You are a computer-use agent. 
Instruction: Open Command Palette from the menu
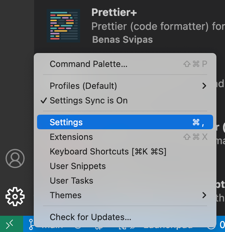(x=88, y=64)
